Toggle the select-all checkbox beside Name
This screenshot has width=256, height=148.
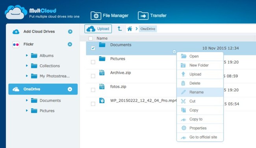[91, 38]
